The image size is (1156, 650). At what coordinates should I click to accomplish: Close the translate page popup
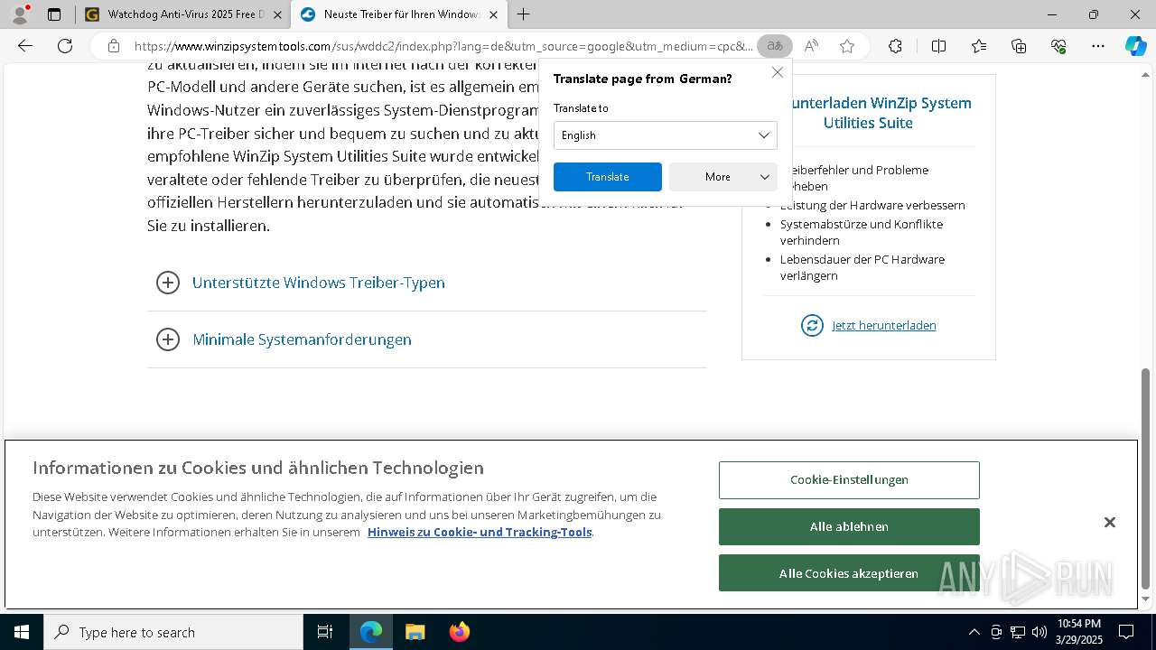(777, 72)
